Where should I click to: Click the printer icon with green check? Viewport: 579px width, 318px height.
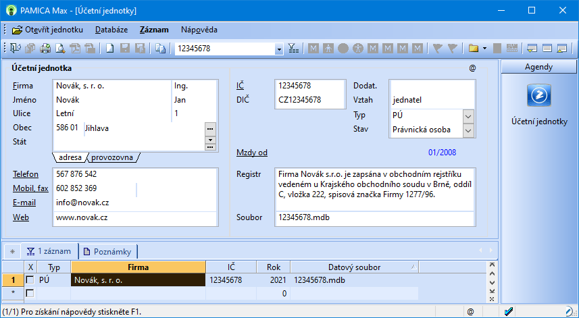(x=45, y=49)
